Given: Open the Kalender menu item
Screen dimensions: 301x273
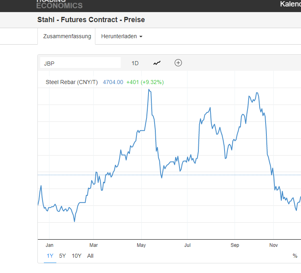Looking at the screenshot, I should click(291, 4).
